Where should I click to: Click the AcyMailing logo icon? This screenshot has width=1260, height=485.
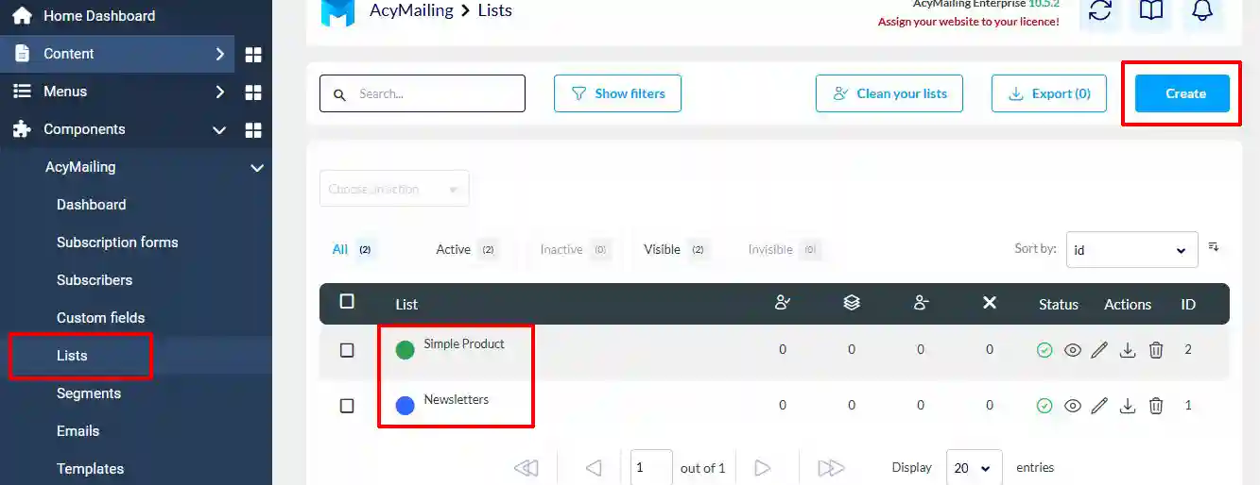coord(337,11)
